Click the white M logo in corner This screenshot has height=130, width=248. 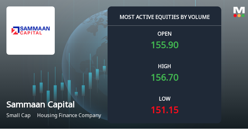click(x=239, y=10)
